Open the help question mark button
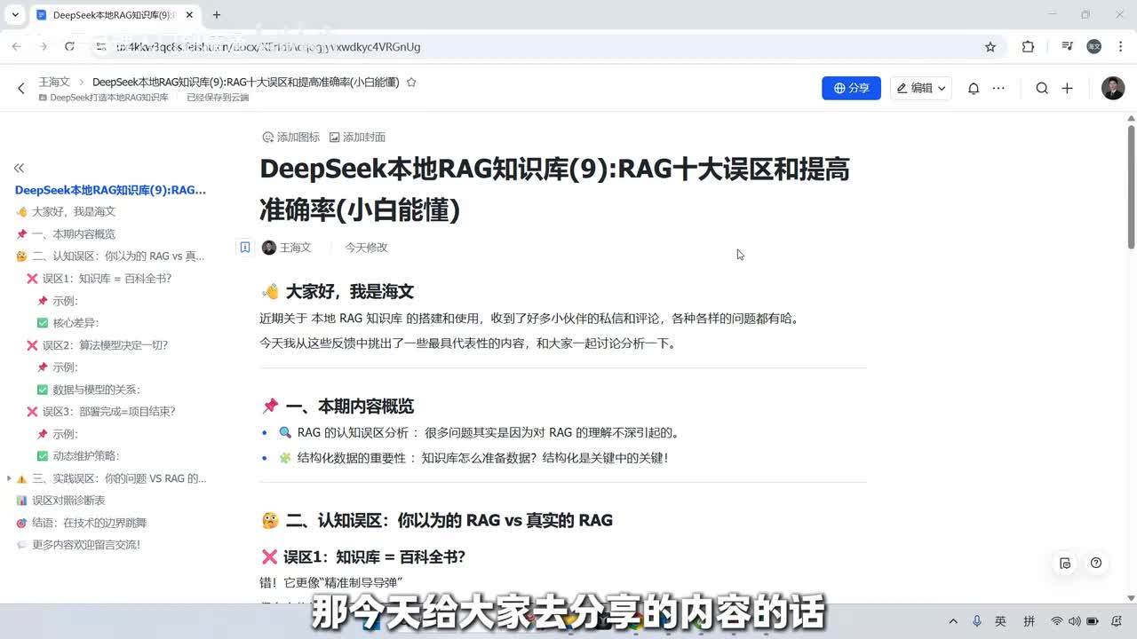This screenshot has width=1137, height=639. 1095,563
